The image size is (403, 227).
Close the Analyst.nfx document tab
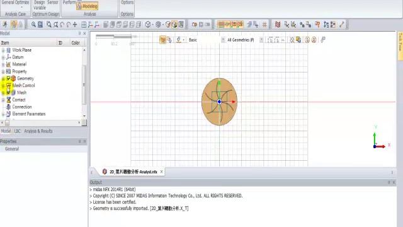point(161,172)
